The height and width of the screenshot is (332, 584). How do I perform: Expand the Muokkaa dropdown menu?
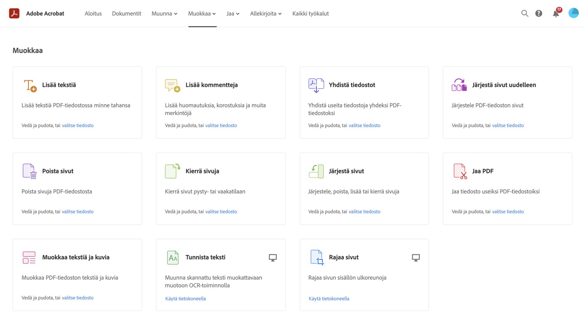pyautogui.click(x=202, y=13)
